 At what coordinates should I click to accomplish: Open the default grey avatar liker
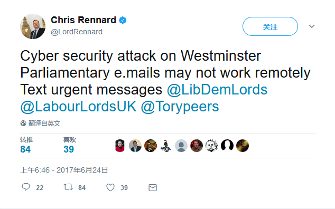pyautogui.click(x=181, y=146)
